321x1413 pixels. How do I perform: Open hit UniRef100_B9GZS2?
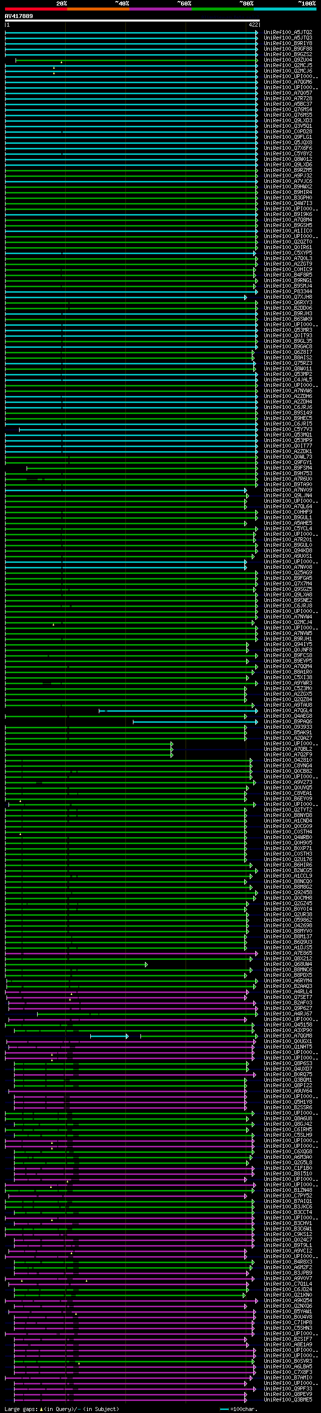coord(288,54)
